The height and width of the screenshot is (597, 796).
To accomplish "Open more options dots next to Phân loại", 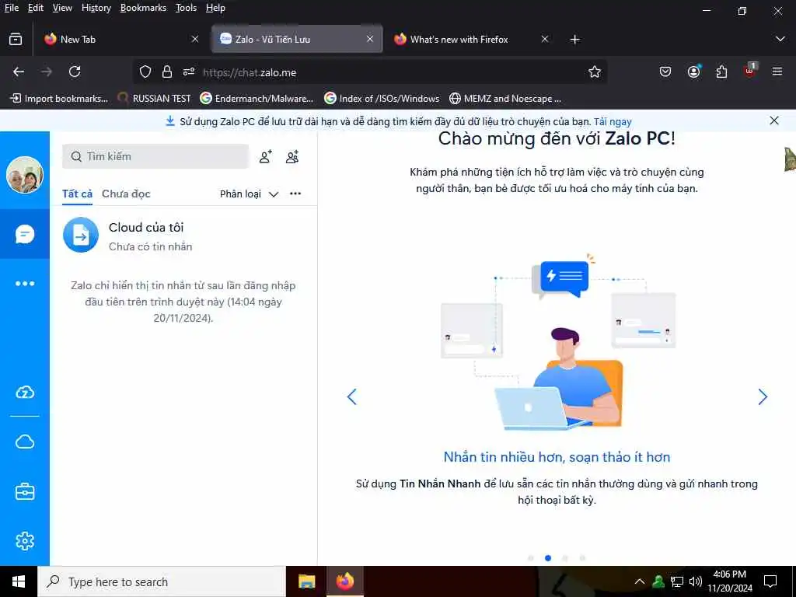I will pyautogui.click(x=295, y=194).
